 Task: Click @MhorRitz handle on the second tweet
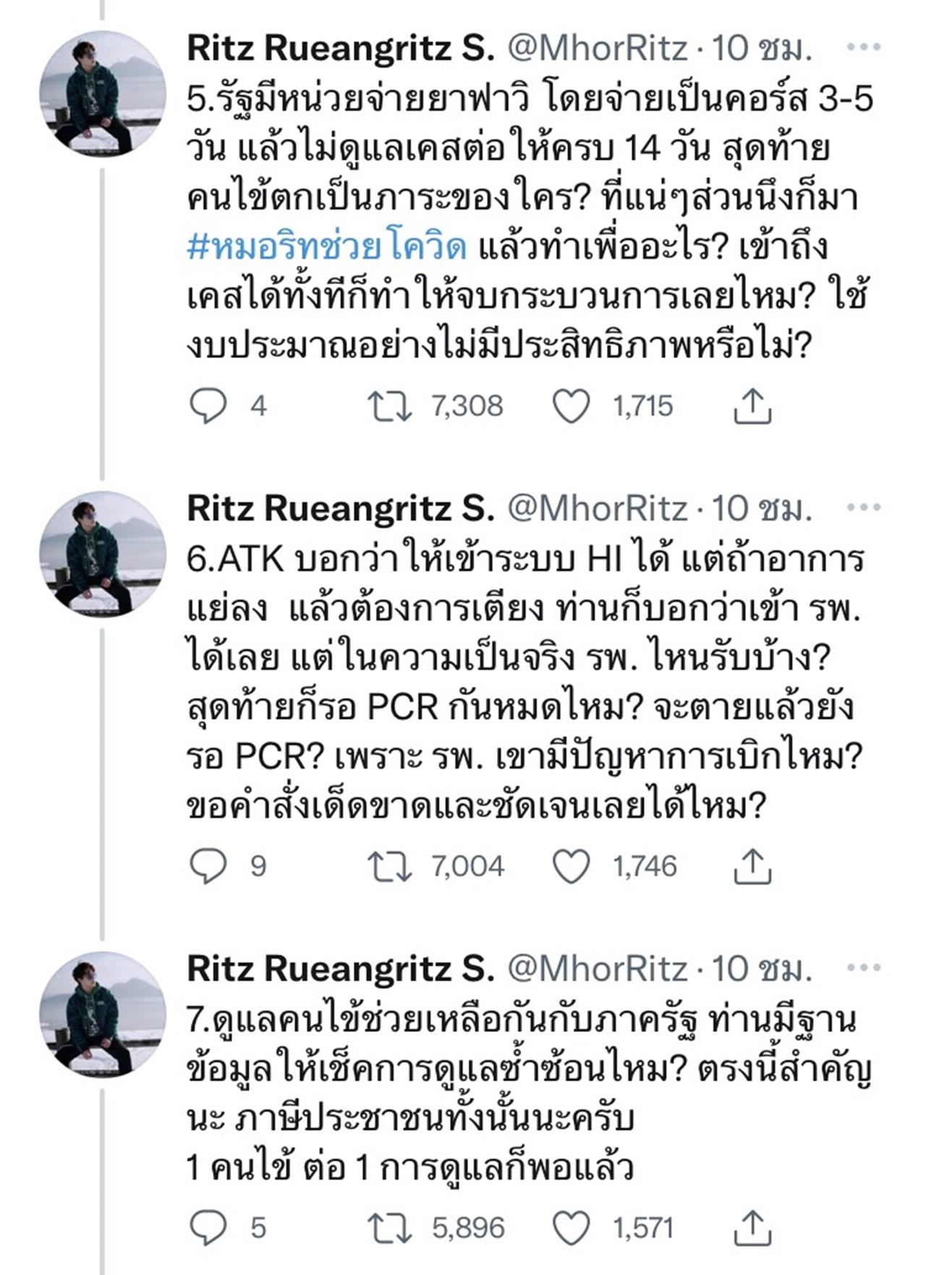click(598, 508)
